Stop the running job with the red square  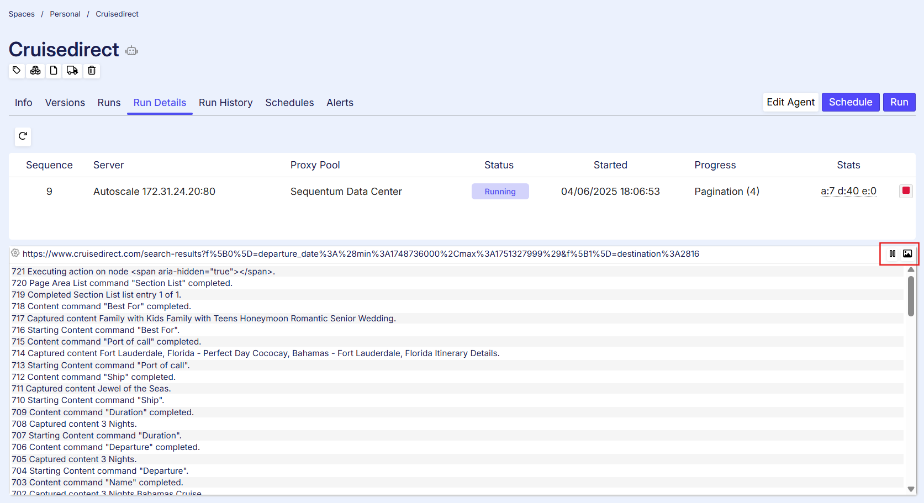tap(906, 191)
